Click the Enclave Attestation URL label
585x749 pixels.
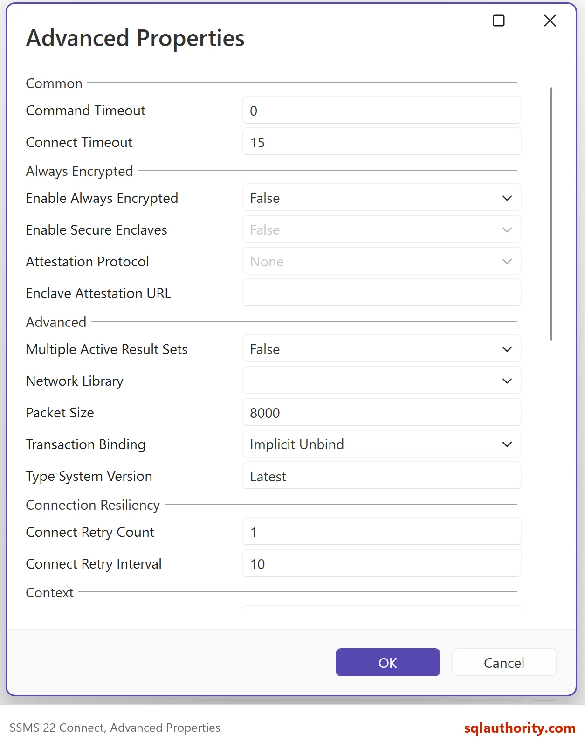coord(98,293)
